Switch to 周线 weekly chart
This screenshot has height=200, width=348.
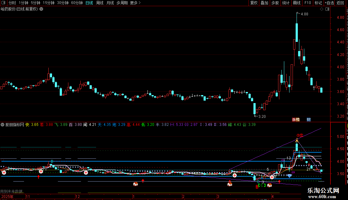[x=100, y=3]
